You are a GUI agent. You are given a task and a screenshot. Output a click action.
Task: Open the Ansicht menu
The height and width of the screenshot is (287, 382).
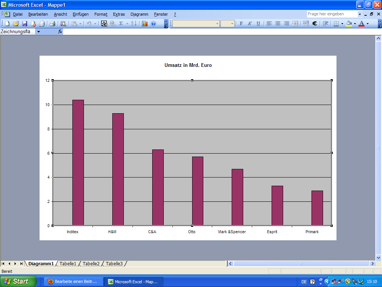60,14
